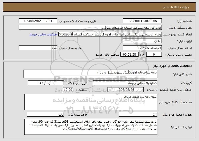Click the اطلاعات کالاهای مورد نیاز section heading
199x141 pixels.
point(172,66)
